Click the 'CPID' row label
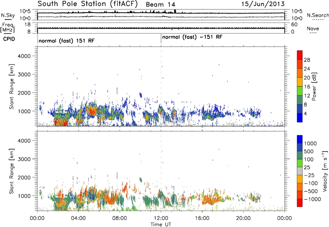 [9, 39]
